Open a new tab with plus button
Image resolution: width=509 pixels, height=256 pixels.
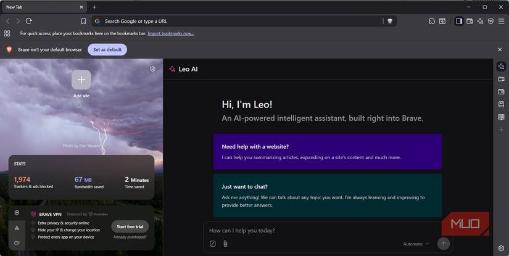(x=94, y=7)
